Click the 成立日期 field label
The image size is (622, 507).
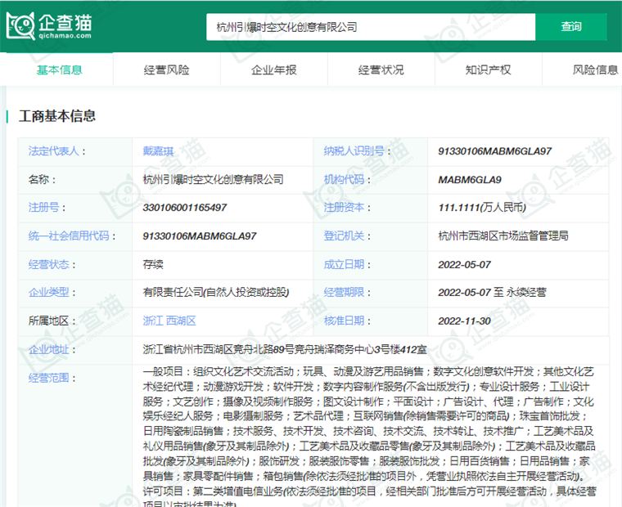tap(344, 264)
